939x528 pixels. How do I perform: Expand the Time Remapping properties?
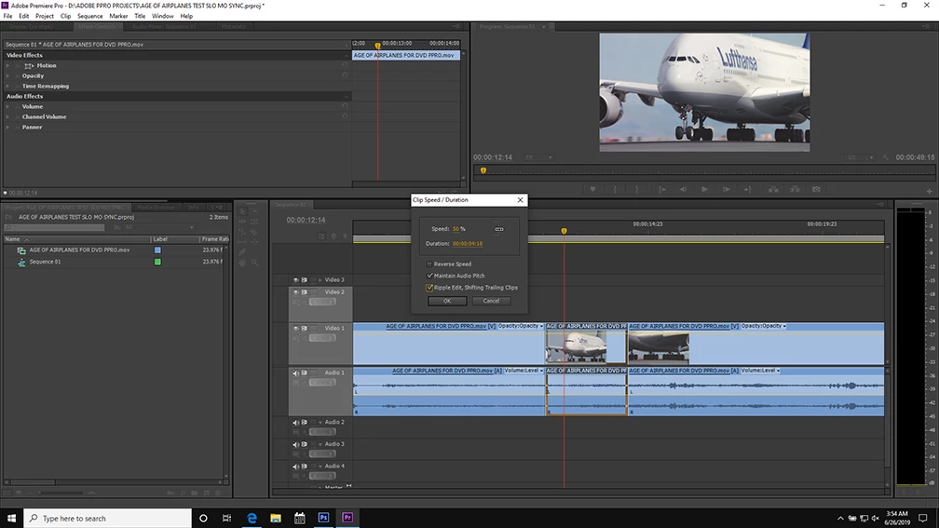click(x=7, y=86)
